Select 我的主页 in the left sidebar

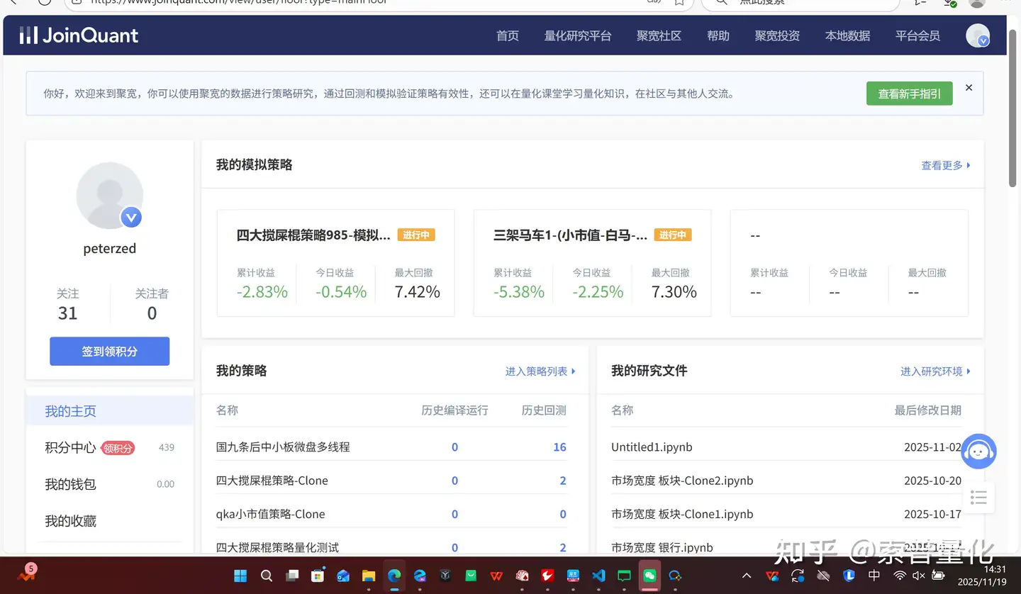[110, 411]
